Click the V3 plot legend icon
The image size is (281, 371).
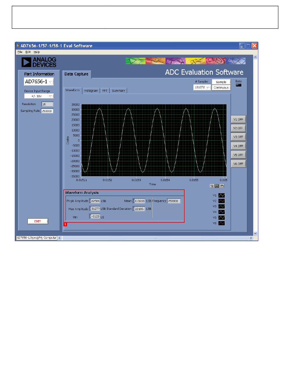click(222, 206)
